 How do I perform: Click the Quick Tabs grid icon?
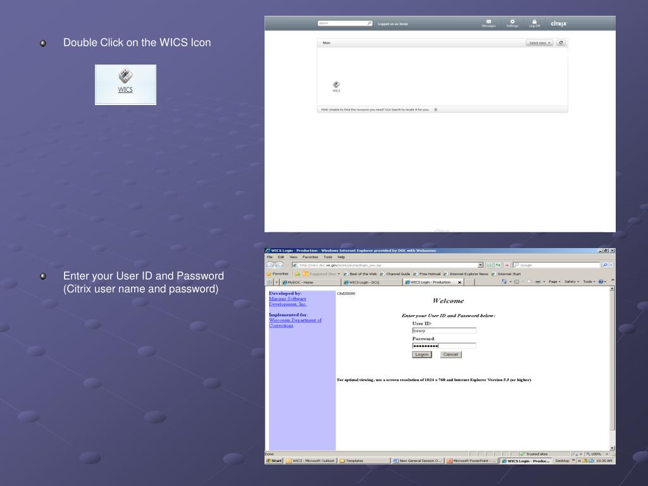[x=270, y=282]
